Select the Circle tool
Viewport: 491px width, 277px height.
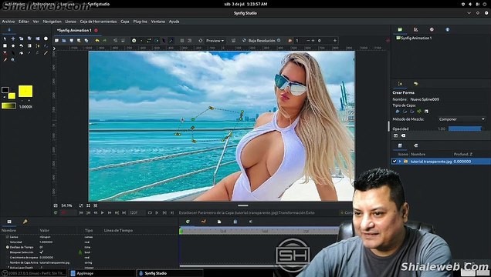(x=46, y=38)
